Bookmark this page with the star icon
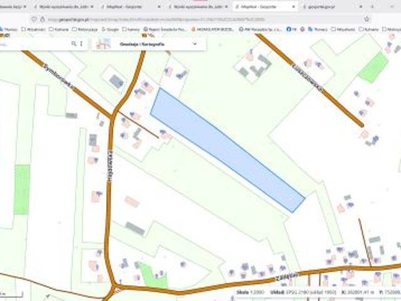Image resolution: width=401 pixels, height=301 pixels. tap(366, 19)
